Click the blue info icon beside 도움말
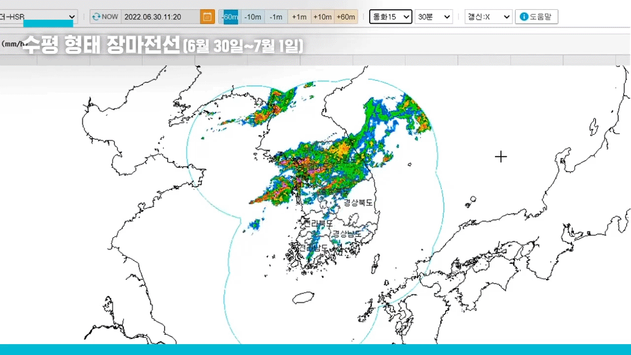 (524, 17)
